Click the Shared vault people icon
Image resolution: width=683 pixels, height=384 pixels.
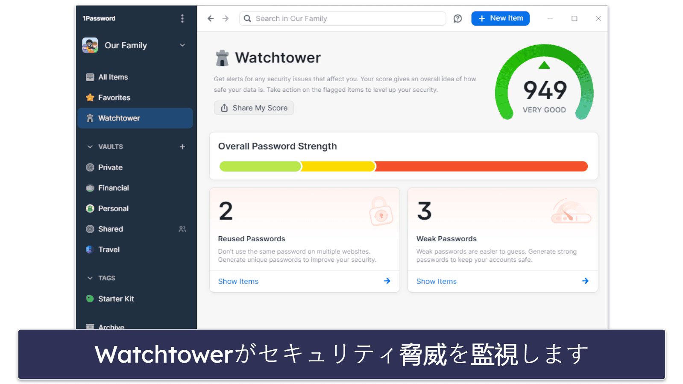pos(182,229)
